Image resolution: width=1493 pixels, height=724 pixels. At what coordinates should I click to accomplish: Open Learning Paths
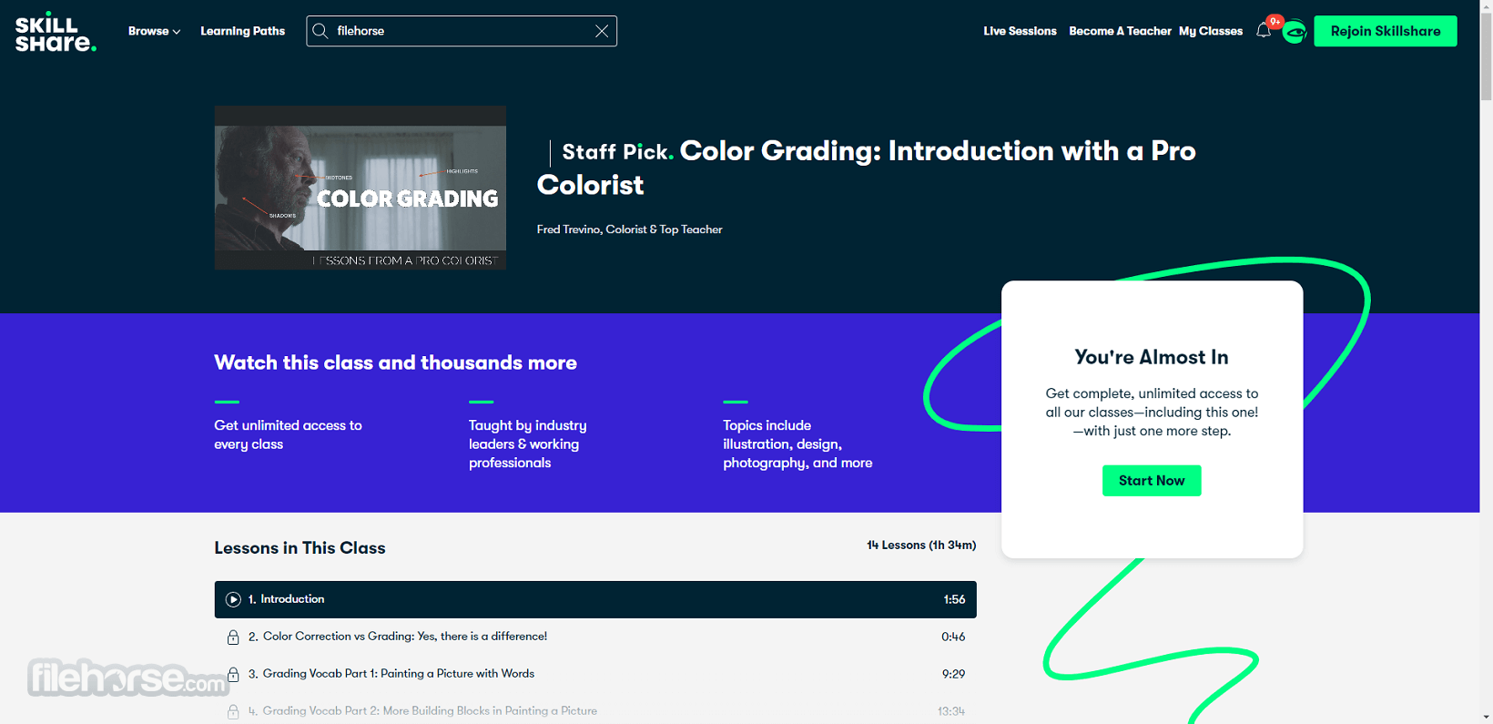243,31
